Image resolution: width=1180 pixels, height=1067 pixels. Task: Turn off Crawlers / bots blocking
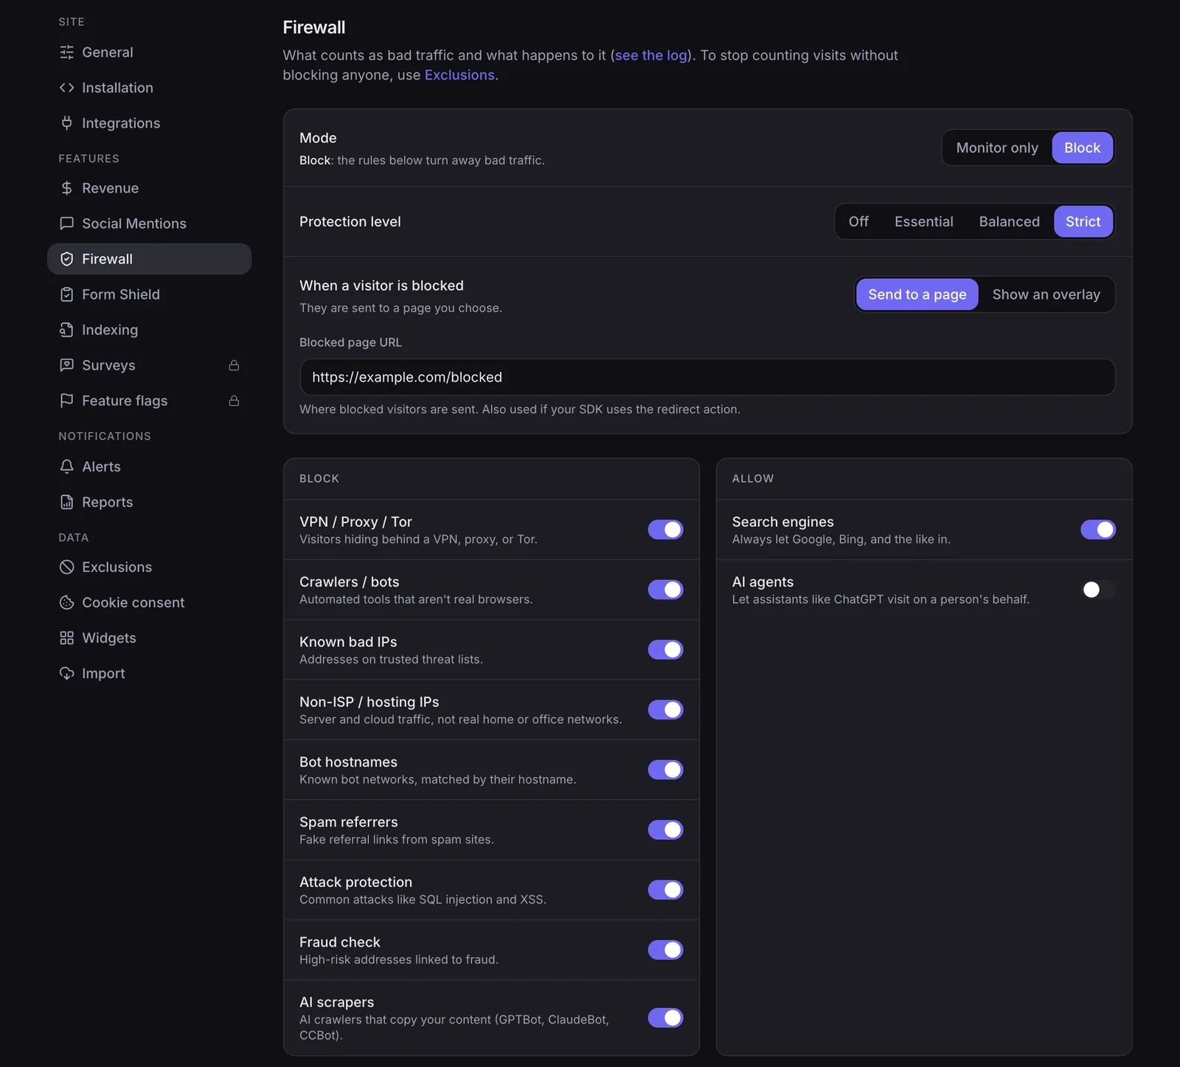pyautogui.click(x=665, y=590)
